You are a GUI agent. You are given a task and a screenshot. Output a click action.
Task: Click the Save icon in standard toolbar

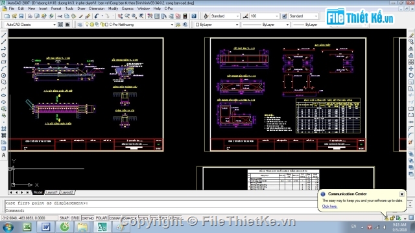click(21, 16)
